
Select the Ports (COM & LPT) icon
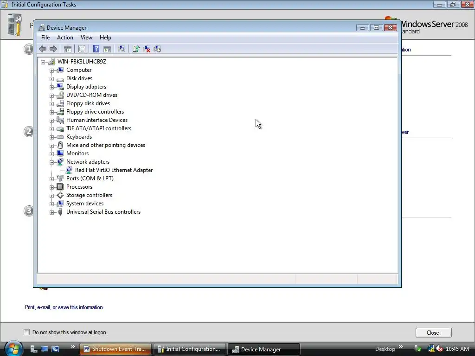(60, 178)
